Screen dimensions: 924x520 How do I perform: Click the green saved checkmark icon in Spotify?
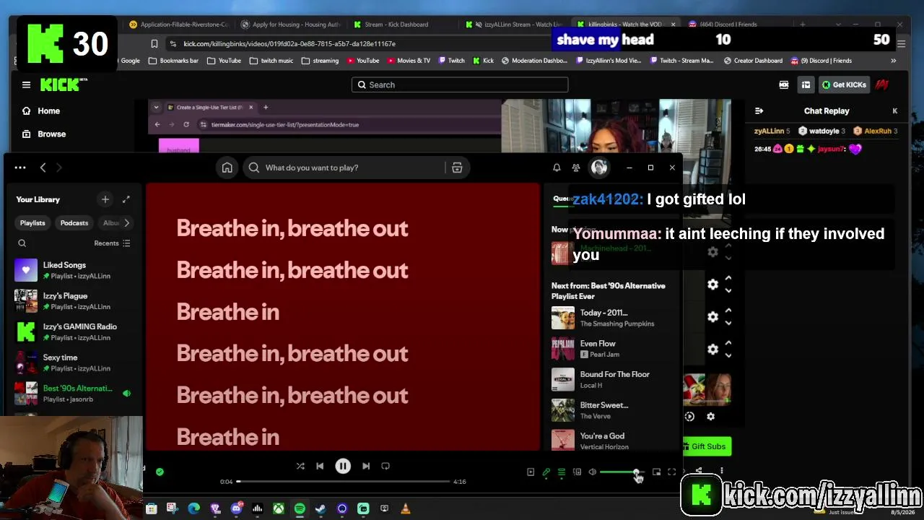[160, 472]
